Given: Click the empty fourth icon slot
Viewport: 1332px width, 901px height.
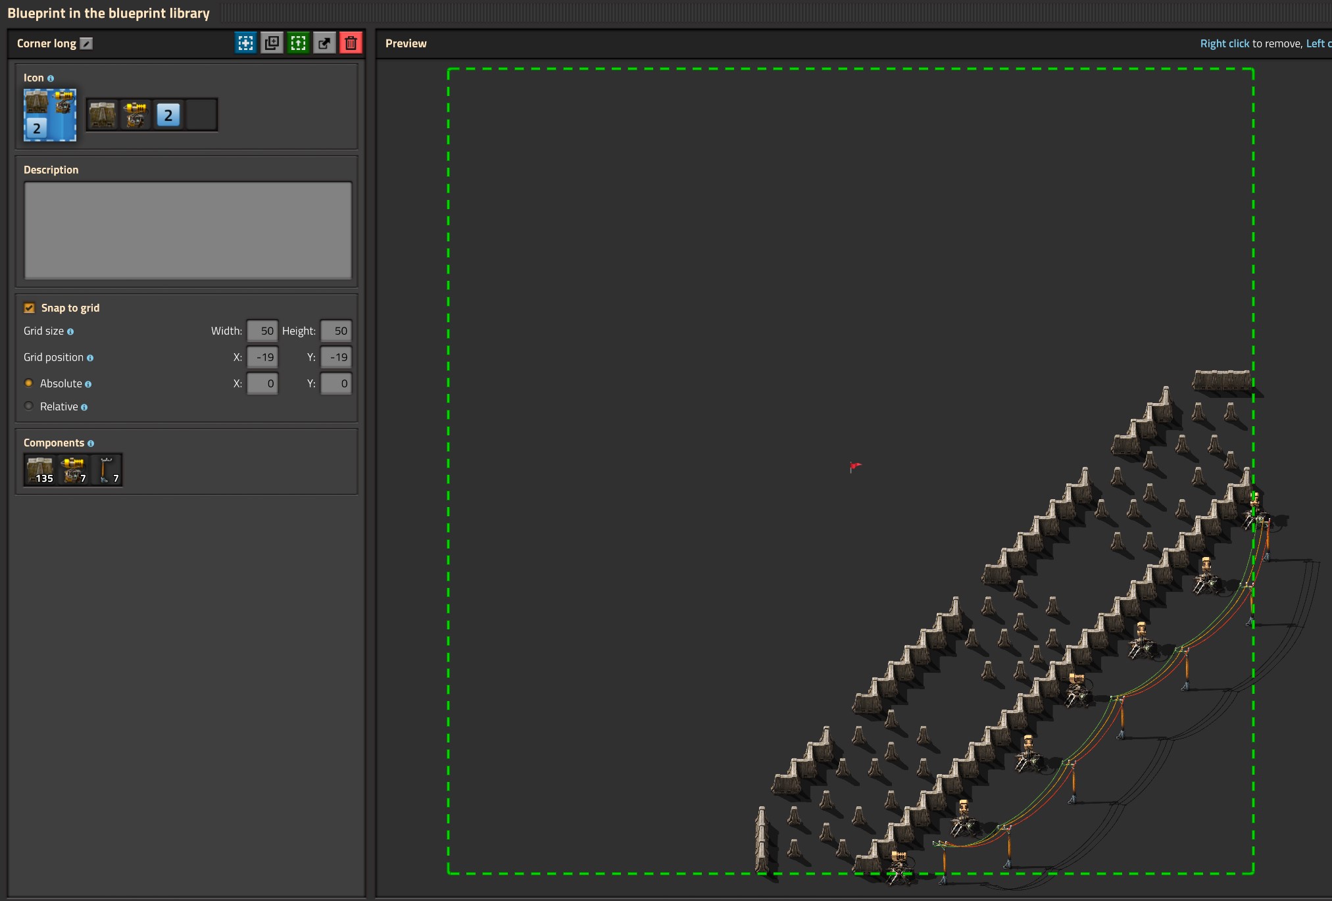Looking at the screenshot, I should (201, 115).
